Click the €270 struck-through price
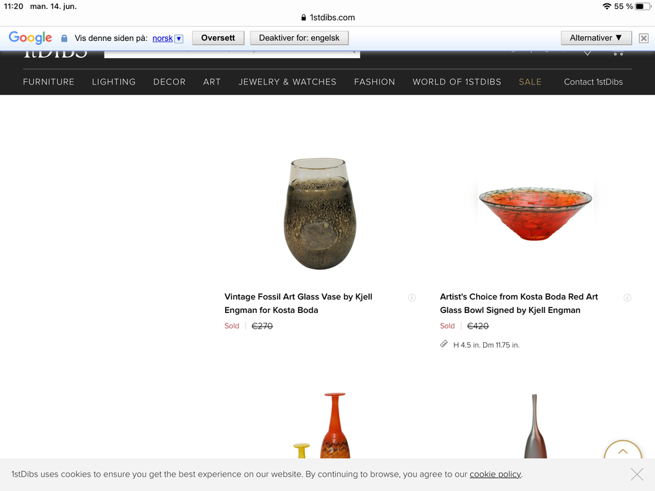Viewport: 655px width, 491px height. 262,326
